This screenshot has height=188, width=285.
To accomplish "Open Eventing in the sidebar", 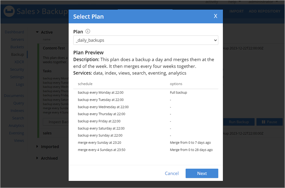I will coord(16,133).
